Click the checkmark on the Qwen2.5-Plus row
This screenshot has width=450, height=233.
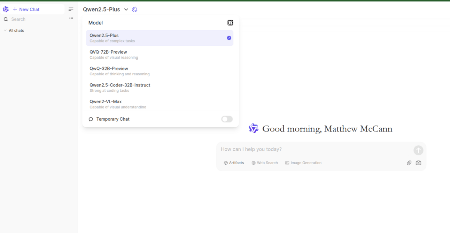point(229,38)
